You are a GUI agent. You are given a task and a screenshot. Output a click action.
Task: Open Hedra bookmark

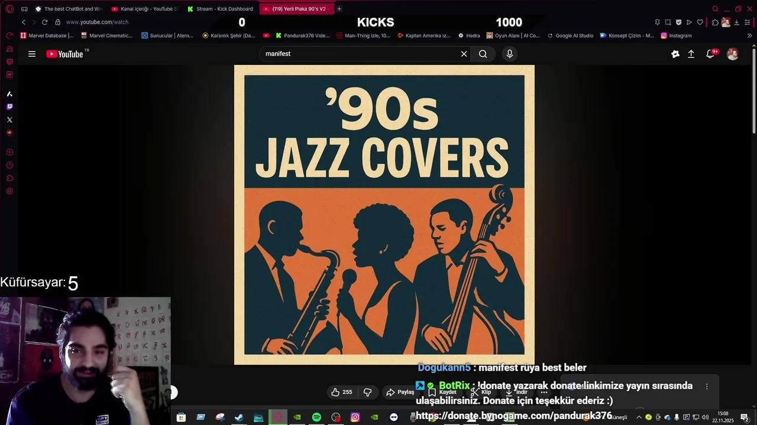point(468,35)
